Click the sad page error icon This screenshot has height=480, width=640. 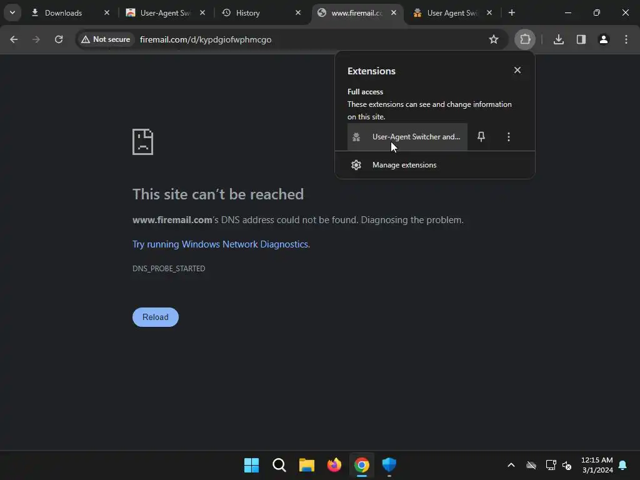tap(143, 142)
